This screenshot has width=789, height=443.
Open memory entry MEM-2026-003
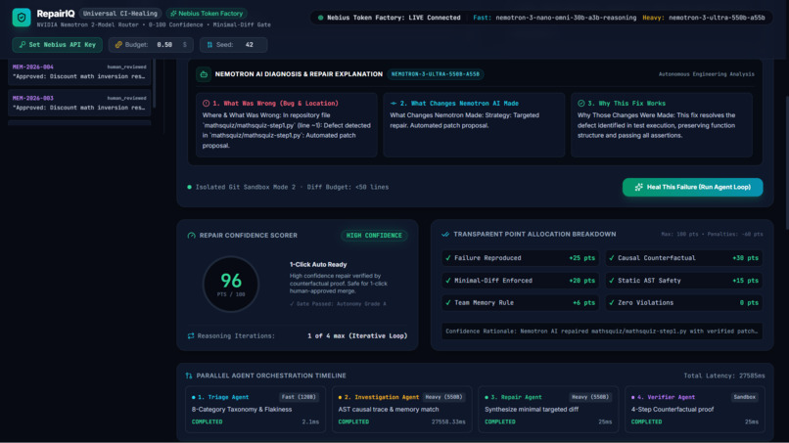(79, 103)
